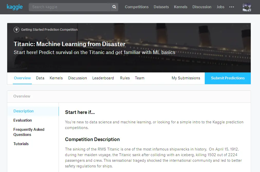Open Jobs in top navigation
This screenshot has height=172, width=260.
click(x=220, y=7)
